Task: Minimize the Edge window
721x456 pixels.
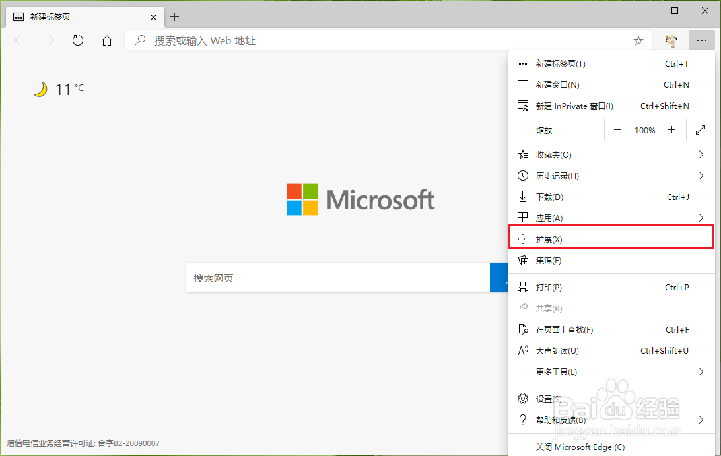Action: point(644,11)
